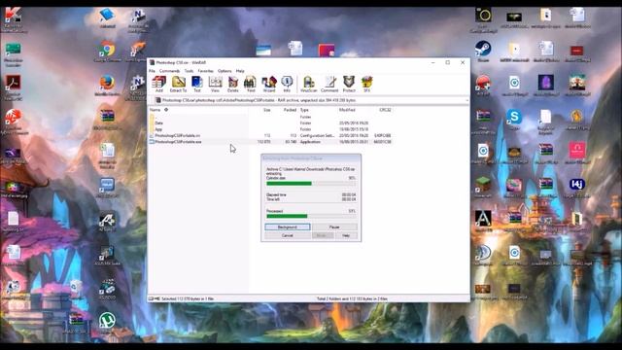Image resolution: width=622 pixels, height=350 pixels.
Task: Click the Protect toolbar icon
Action: click(x=349, y=84)
